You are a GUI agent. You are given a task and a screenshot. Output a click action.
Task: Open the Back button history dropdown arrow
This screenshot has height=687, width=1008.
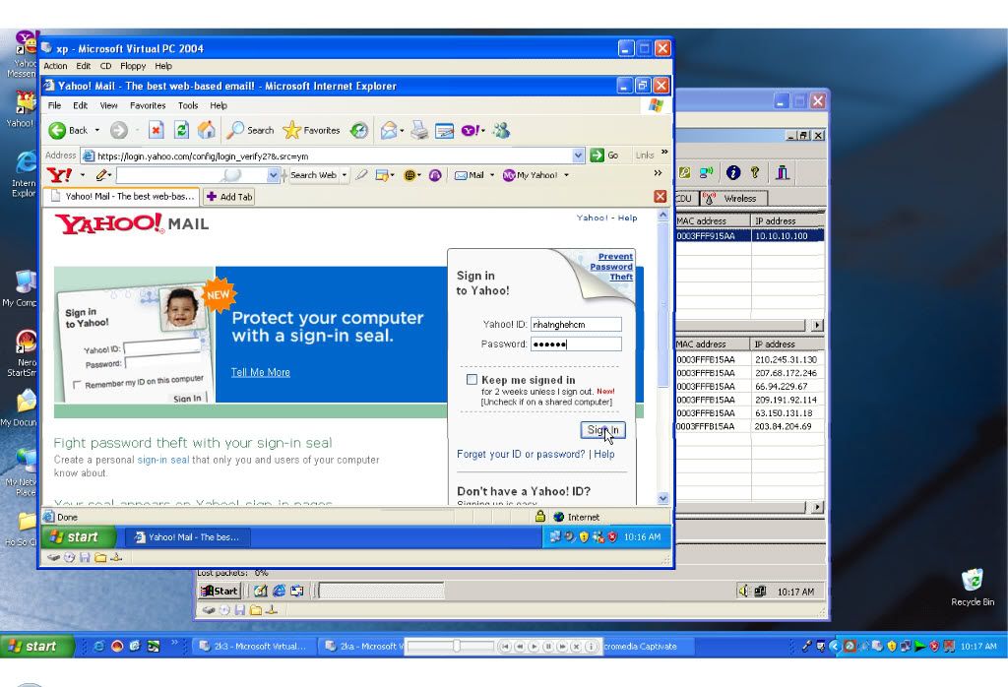click(x=97, y=131)
